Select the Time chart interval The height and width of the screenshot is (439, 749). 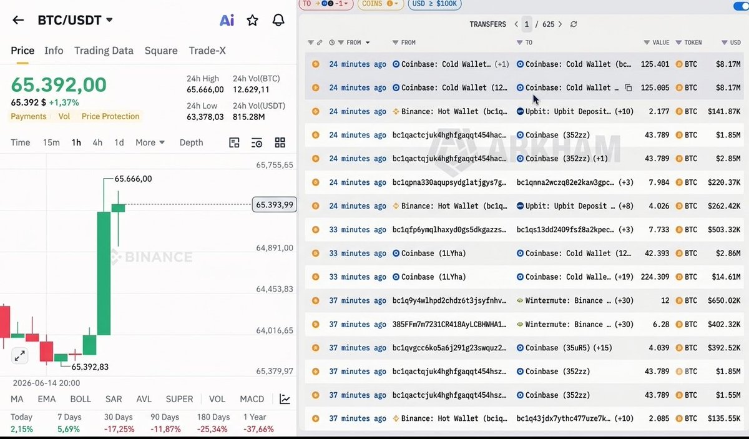[x=21, y=142]
